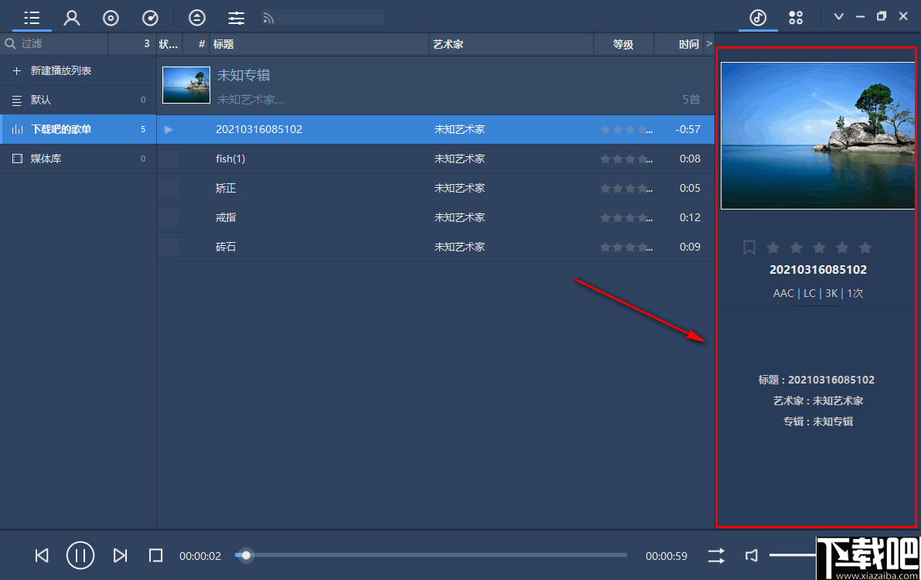Select the 下载吧的歌单 playlist
921x580 pixels.
tap(78, 129)
